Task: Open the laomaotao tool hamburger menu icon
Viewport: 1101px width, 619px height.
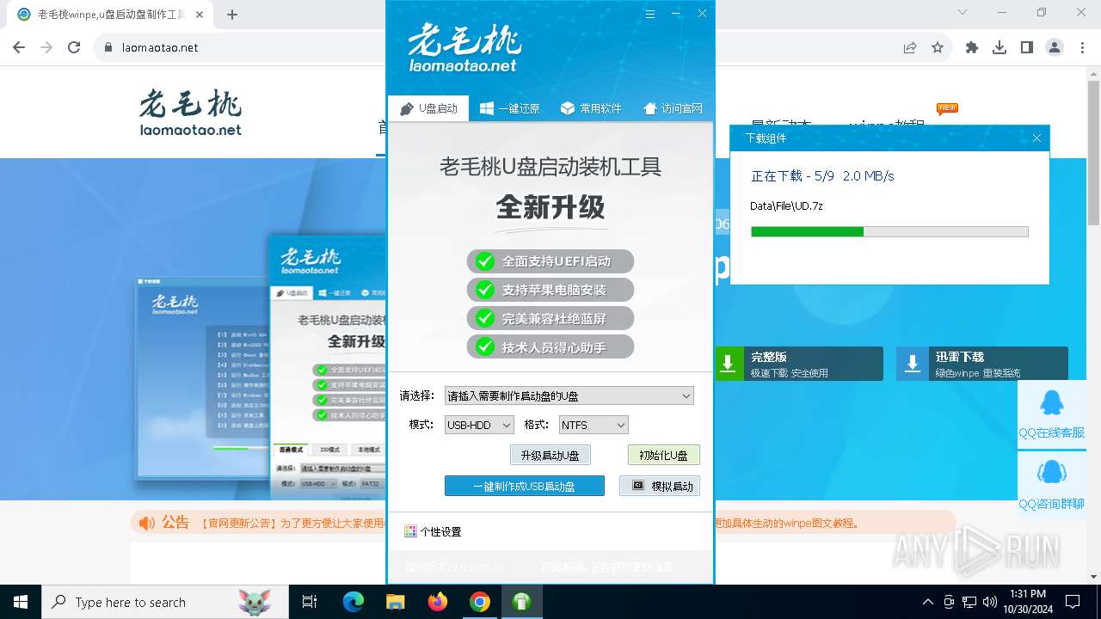Action: click(650, 14)
